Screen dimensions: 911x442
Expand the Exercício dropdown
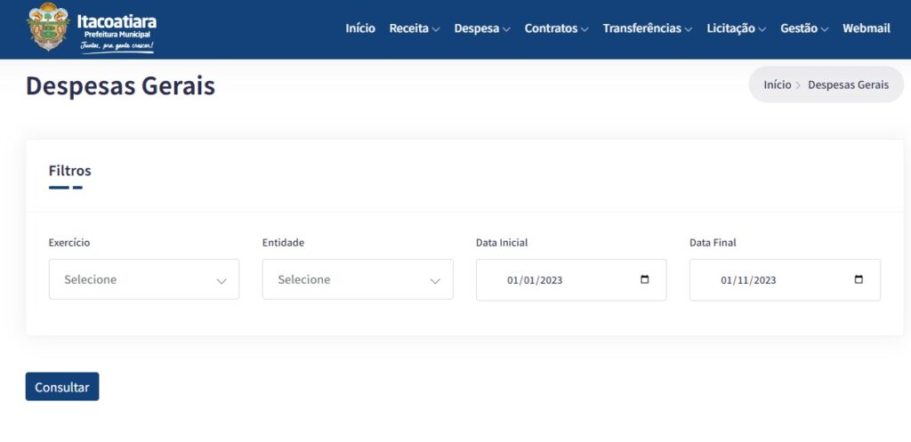(x=144, y=279)
